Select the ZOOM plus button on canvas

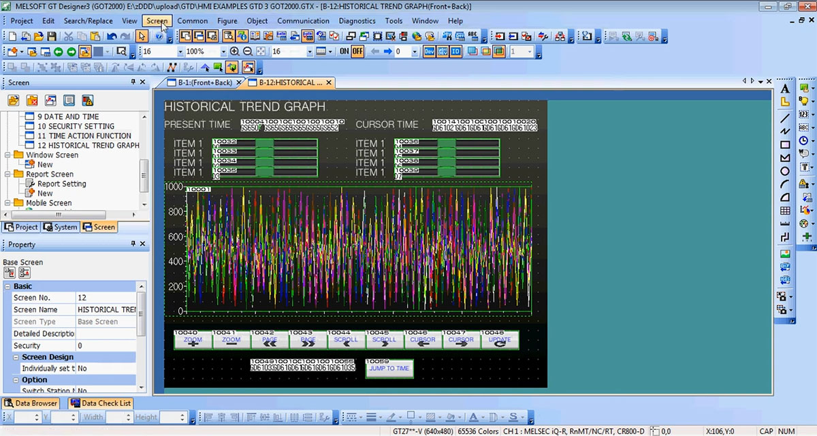193,340
